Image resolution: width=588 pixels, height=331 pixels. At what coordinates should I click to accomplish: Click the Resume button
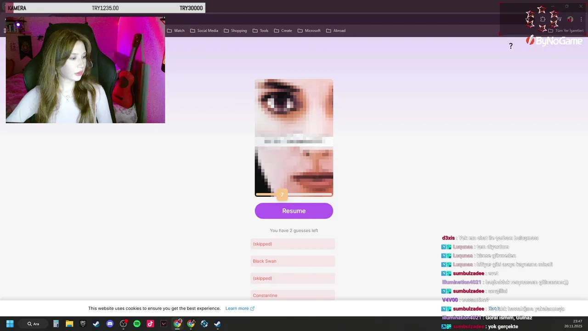(294, 211)
